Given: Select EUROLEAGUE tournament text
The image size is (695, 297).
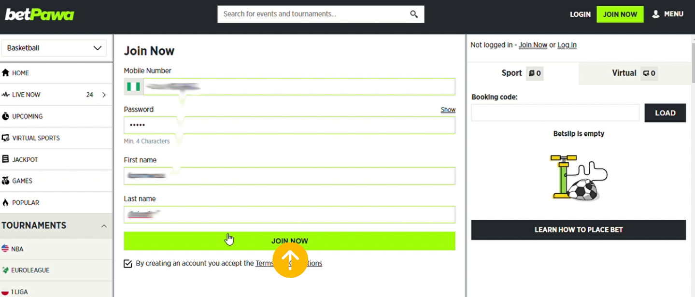Looking at the screenshot, I should (x=30, y=270).
